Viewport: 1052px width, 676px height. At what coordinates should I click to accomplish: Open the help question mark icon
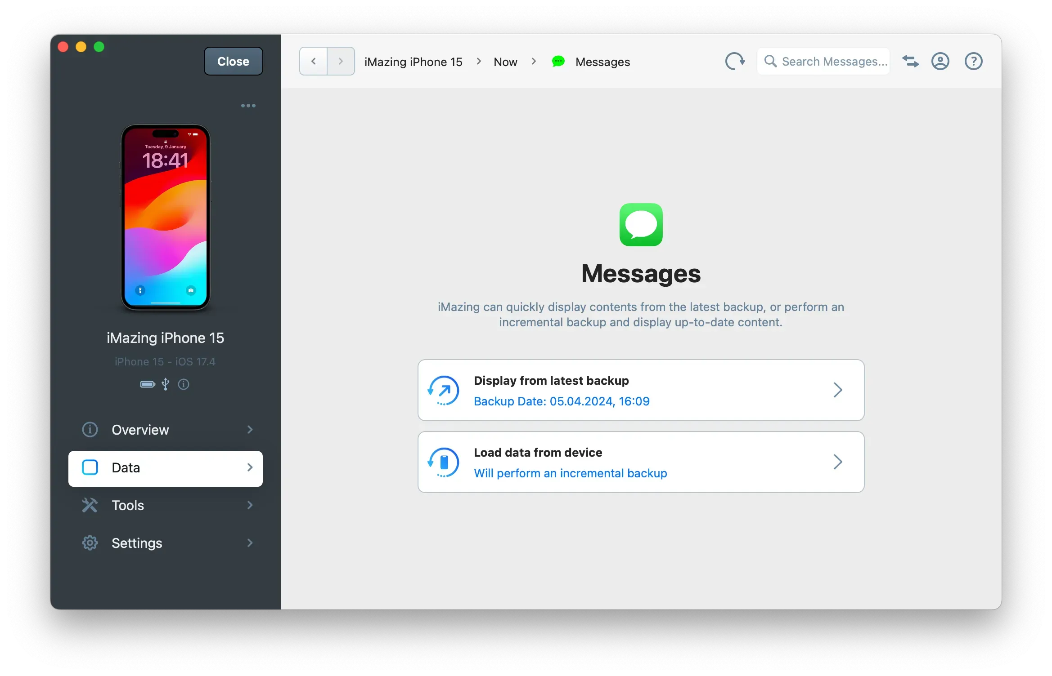pos(973,61)
